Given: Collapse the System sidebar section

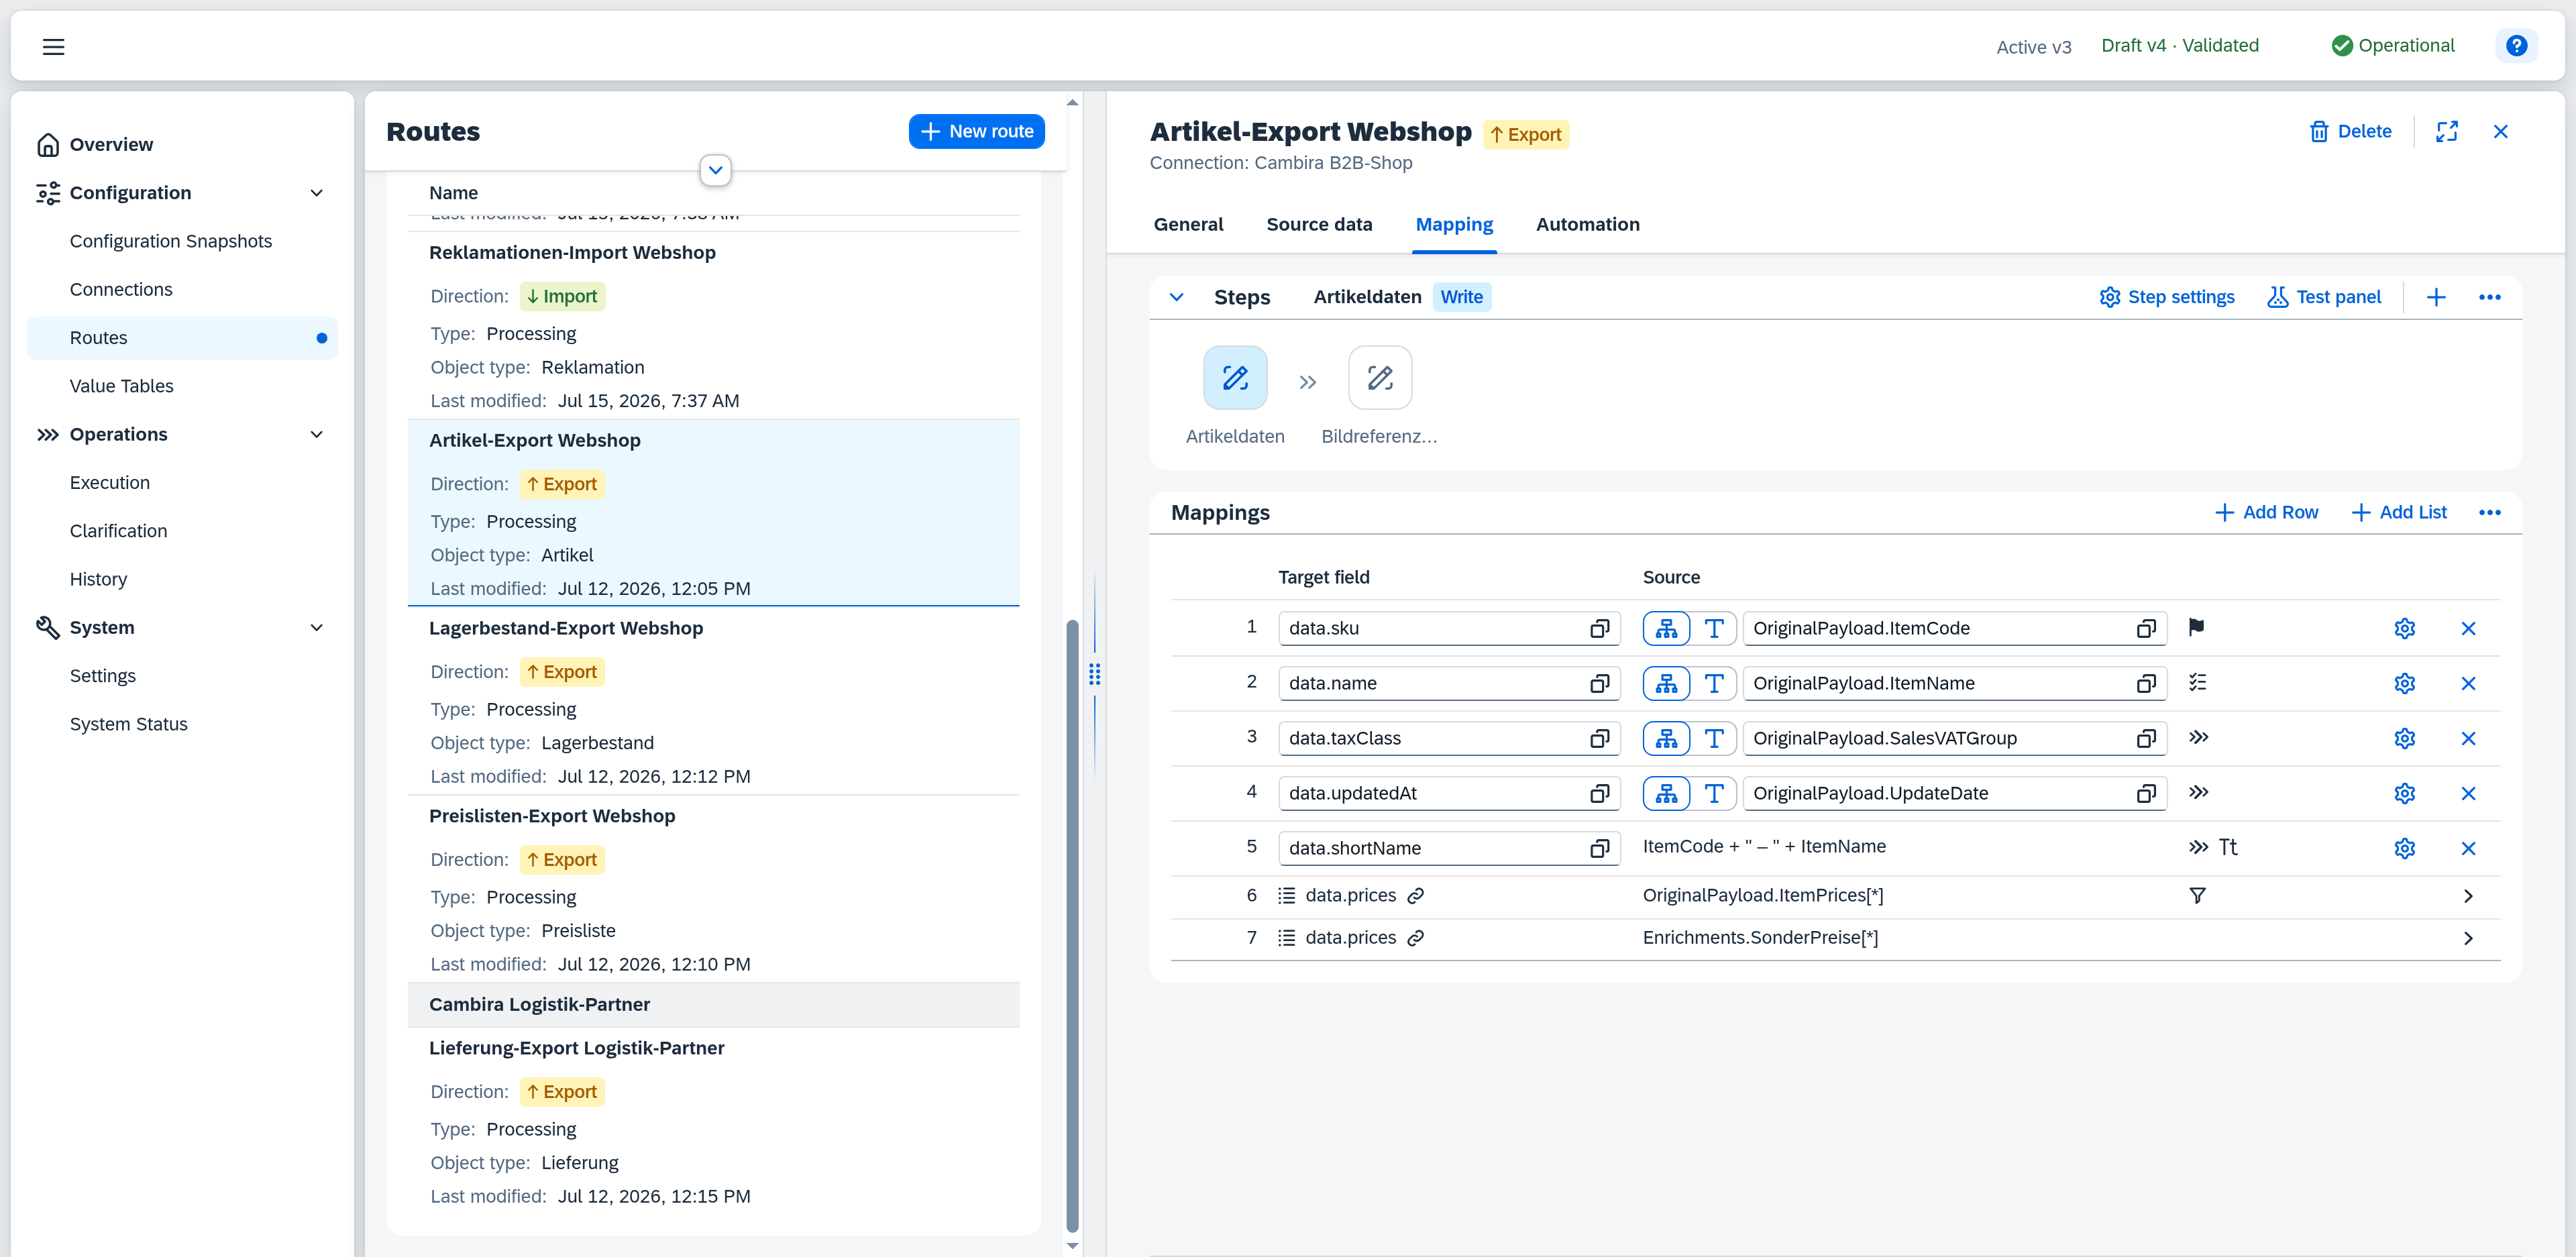Looking at the screenshot, I should pyautogui.click(x=316, y=628).
